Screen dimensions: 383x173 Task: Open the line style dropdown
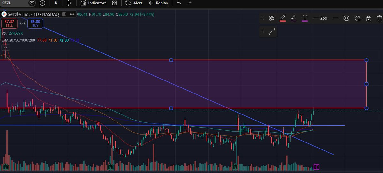335,18
